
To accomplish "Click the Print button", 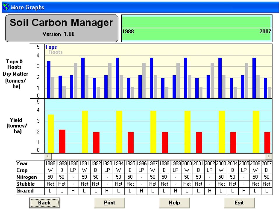I will click(x=109, y=203).
